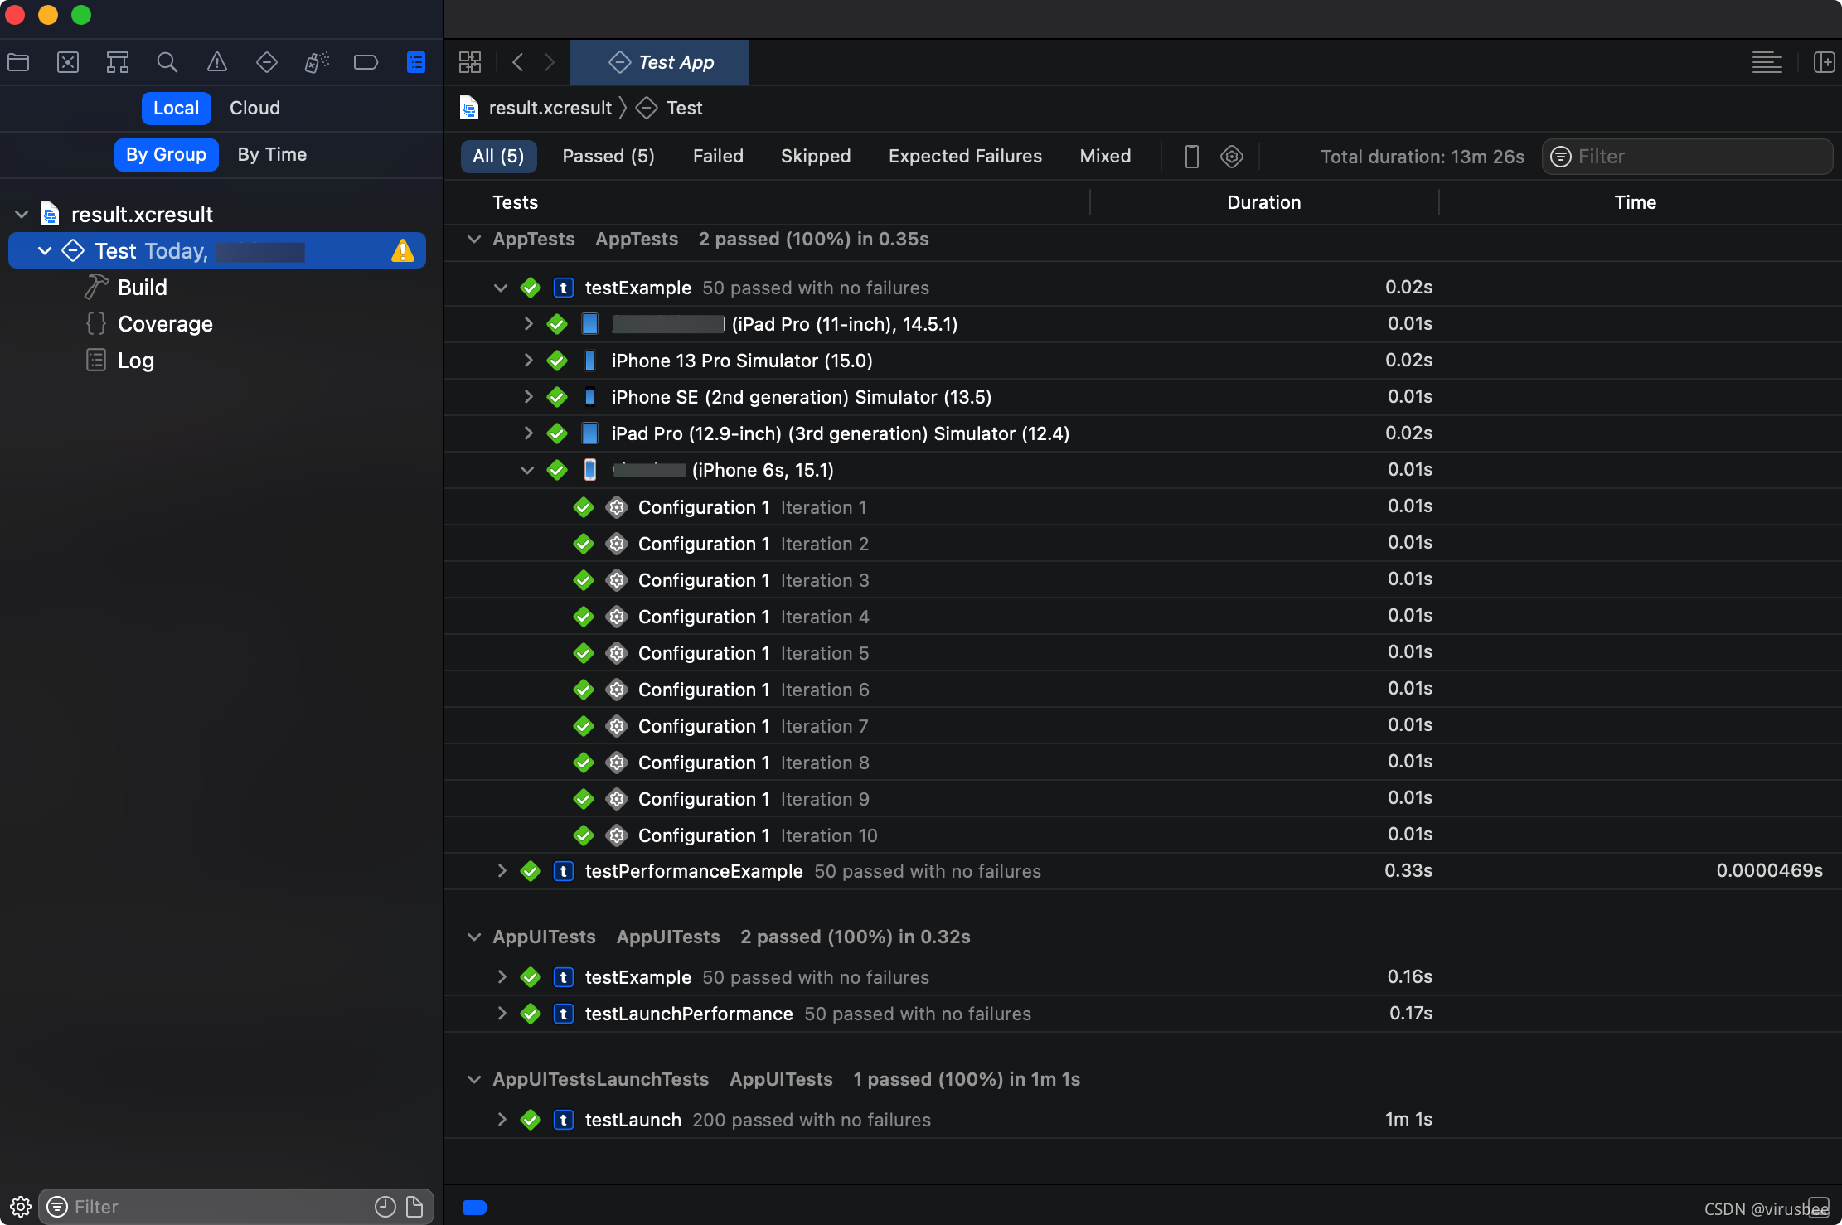Switch to the Failed tests tab
Viewport: 1842px width, 1225px height.
coord(718,156)
